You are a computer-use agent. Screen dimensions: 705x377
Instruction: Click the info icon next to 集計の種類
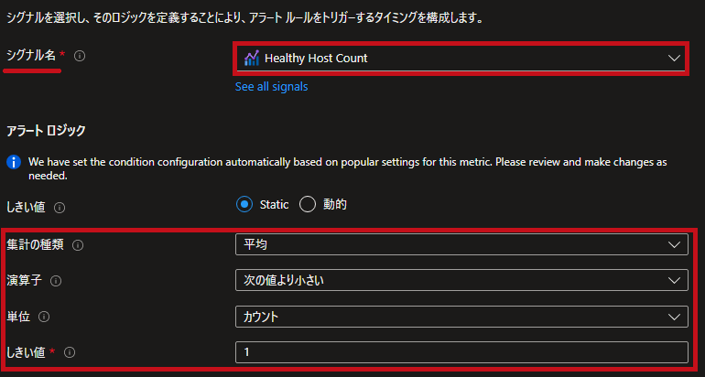[78, 245]
